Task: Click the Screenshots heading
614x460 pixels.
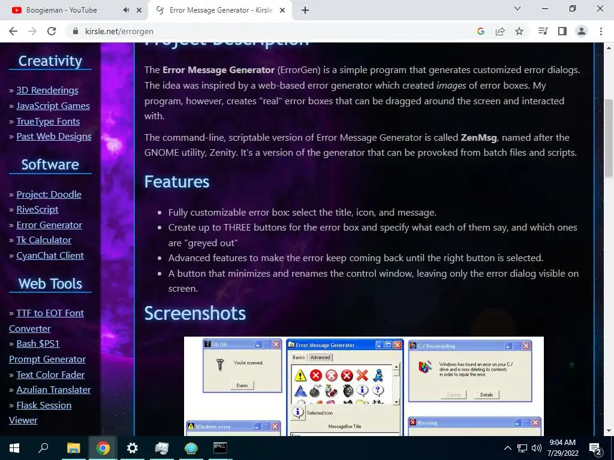Action: click(x=195, y=313)
